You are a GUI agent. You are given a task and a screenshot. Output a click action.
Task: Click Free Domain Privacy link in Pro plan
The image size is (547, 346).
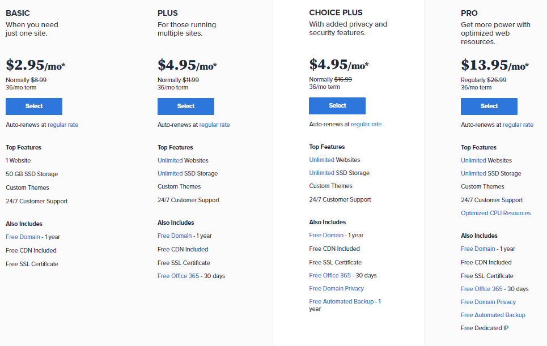[488, 302]
